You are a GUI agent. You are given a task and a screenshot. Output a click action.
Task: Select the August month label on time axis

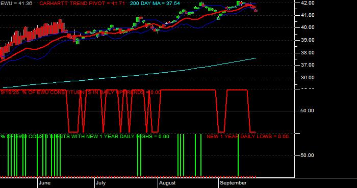pos(167,183)
